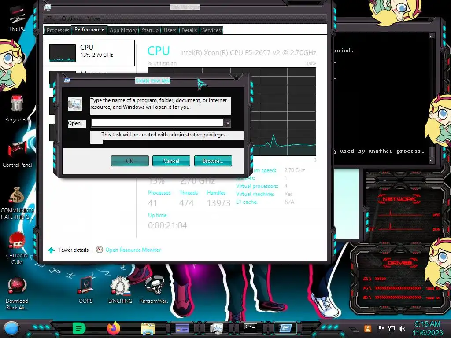
Task: Expand the Open field dropdown arrow
Action: point(227,123)
